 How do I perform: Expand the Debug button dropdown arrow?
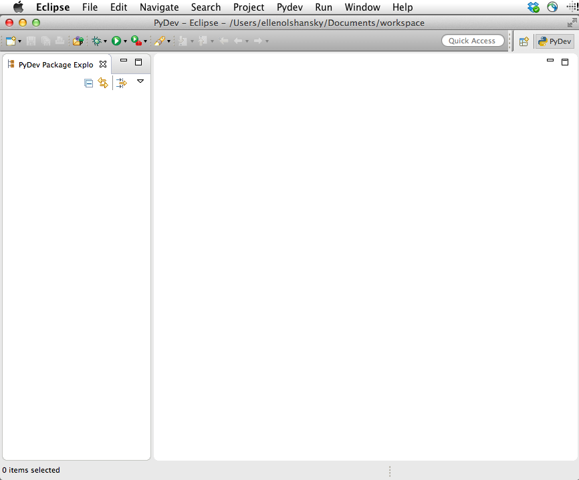tap(106, 41)
